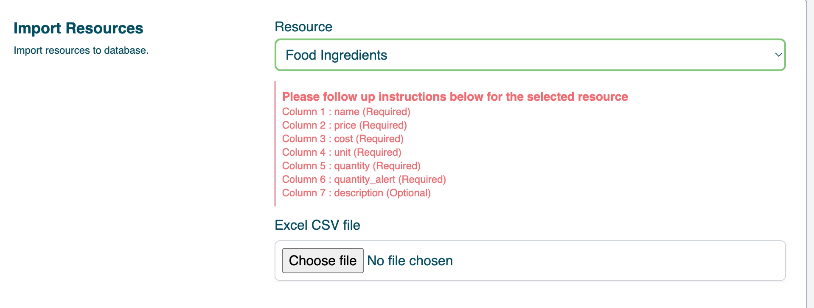The width and height of the screenshot is (814, 308).
Task: Click the Column 6 quantity_alert instruction line
Action: (x=364, y=179)
